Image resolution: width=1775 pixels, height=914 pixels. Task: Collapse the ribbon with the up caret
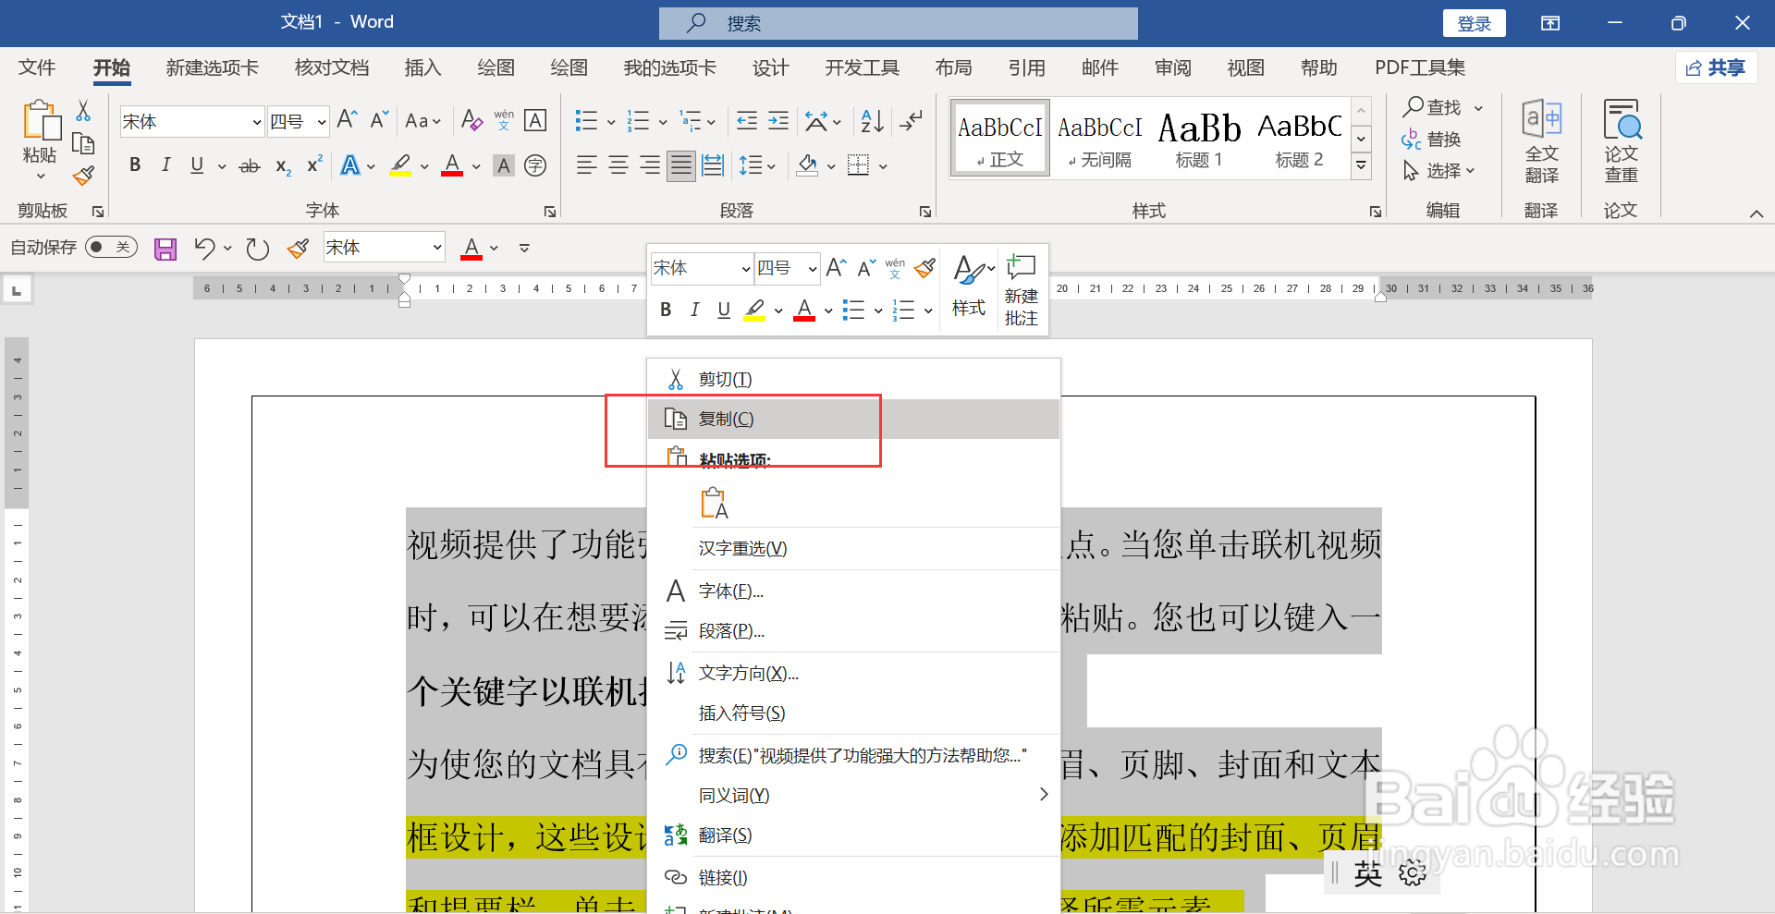coord(1756,213)
